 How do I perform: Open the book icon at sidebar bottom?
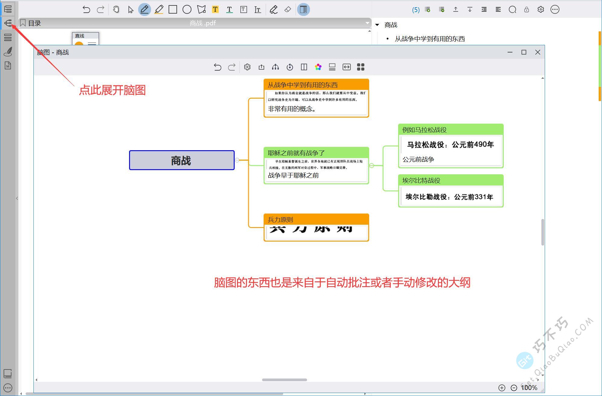pos(8,373)
